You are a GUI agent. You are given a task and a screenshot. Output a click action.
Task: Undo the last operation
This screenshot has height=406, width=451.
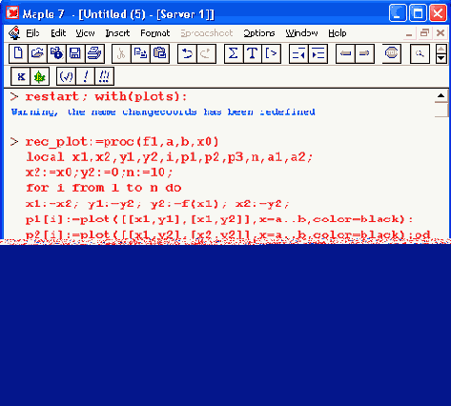coord(187,53)
